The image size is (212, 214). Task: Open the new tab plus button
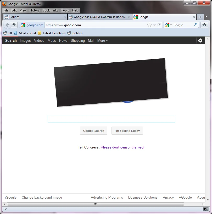click(200, 17)
